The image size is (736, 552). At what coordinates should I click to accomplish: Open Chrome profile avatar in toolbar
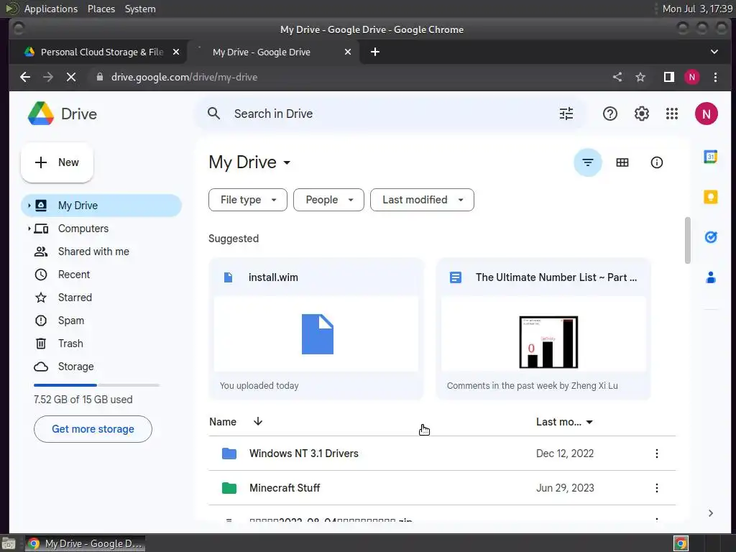[691, 77]
